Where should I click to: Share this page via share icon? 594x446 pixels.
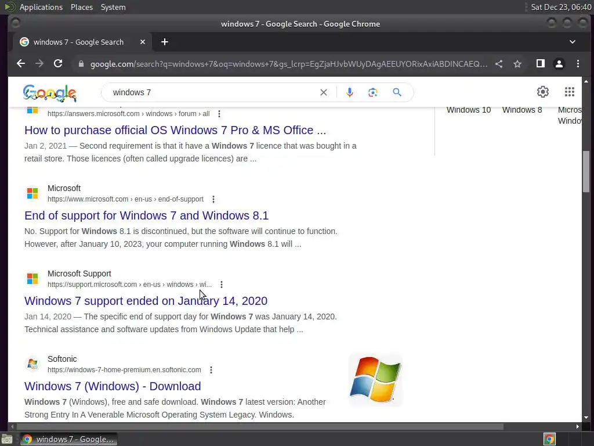tap(499, 64)
